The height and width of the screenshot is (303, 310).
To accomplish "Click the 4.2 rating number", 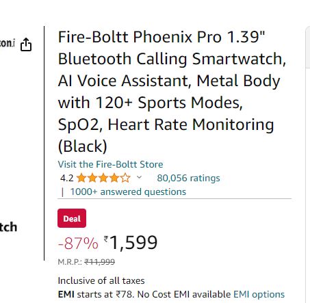I will [67, 178].
